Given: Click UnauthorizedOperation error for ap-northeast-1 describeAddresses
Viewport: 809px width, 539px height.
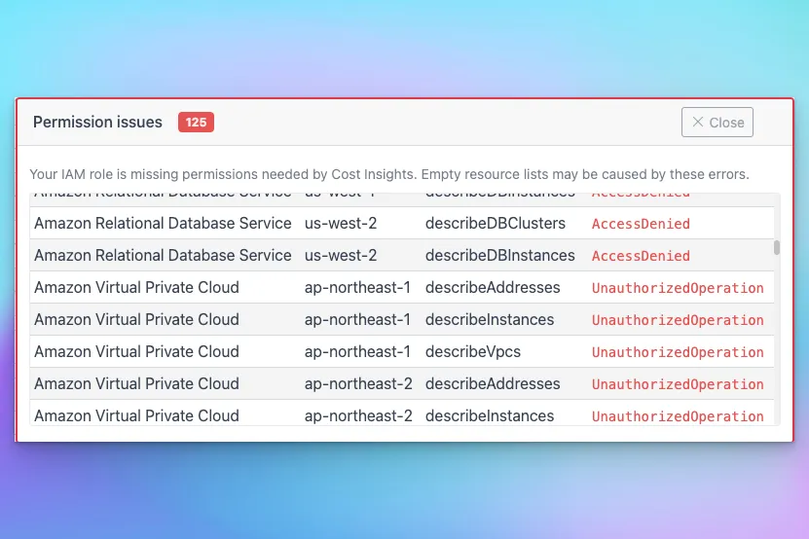Looking at the screenshot, I should point(678,288).
